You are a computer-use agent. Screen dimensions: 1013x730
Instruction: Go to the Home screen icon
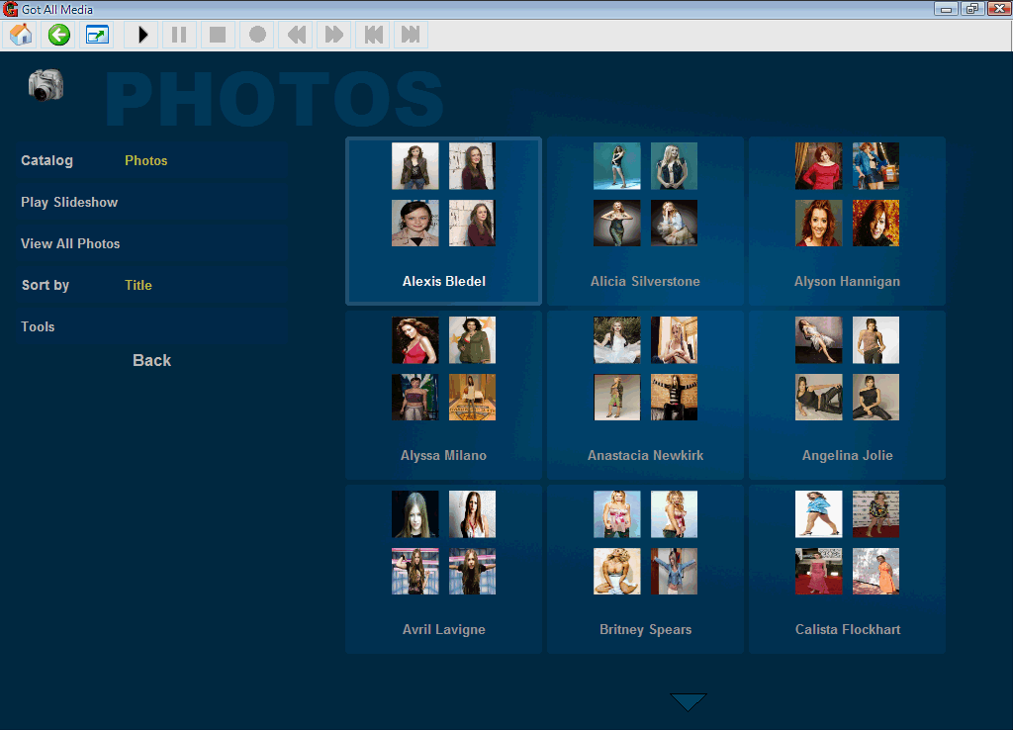pyautogui.click(x=21, y=35)
